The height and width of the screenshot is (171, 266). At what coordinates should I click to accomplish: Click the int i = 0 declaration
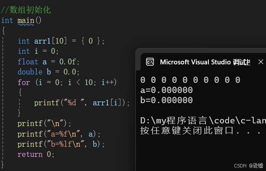pos(38,51)
